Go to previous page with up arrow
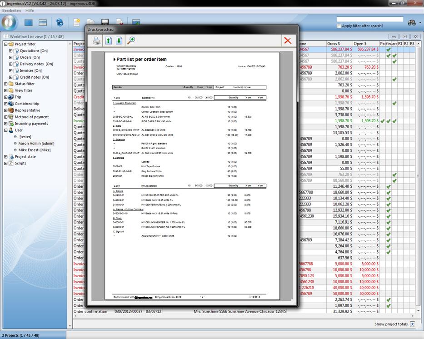 point(108,41)
